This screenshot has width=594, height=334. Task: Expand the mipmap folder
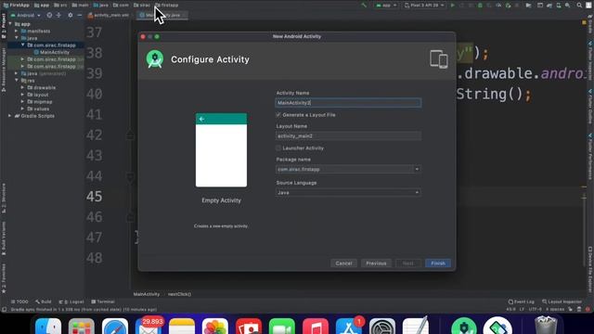(22, 101)
